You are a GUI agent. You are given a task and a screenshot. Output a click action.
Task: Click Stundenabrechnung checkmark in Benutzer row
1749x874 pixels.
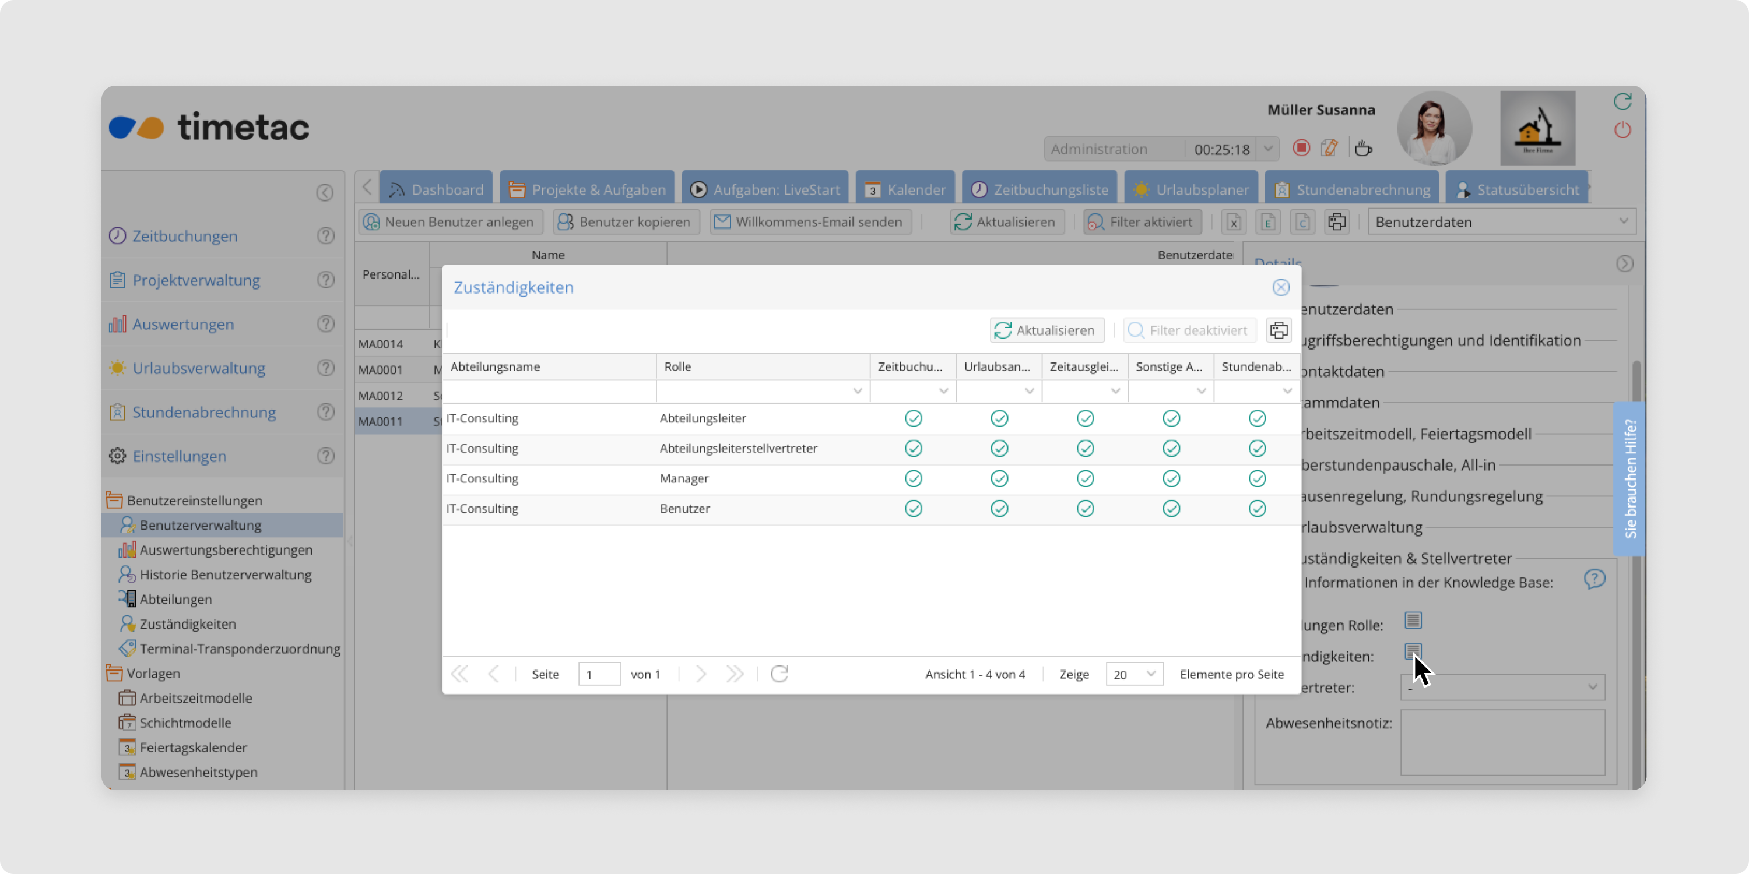click(x=1257, y=508)
